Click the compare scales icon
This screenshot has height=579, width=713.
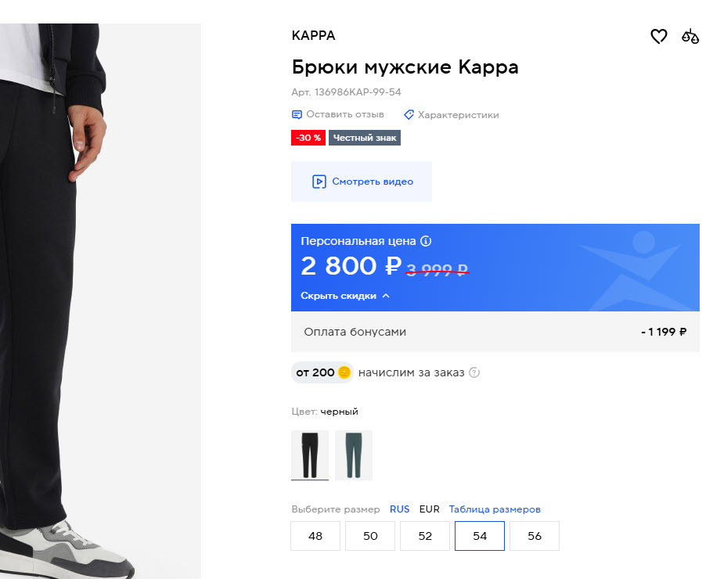[690, 36]
